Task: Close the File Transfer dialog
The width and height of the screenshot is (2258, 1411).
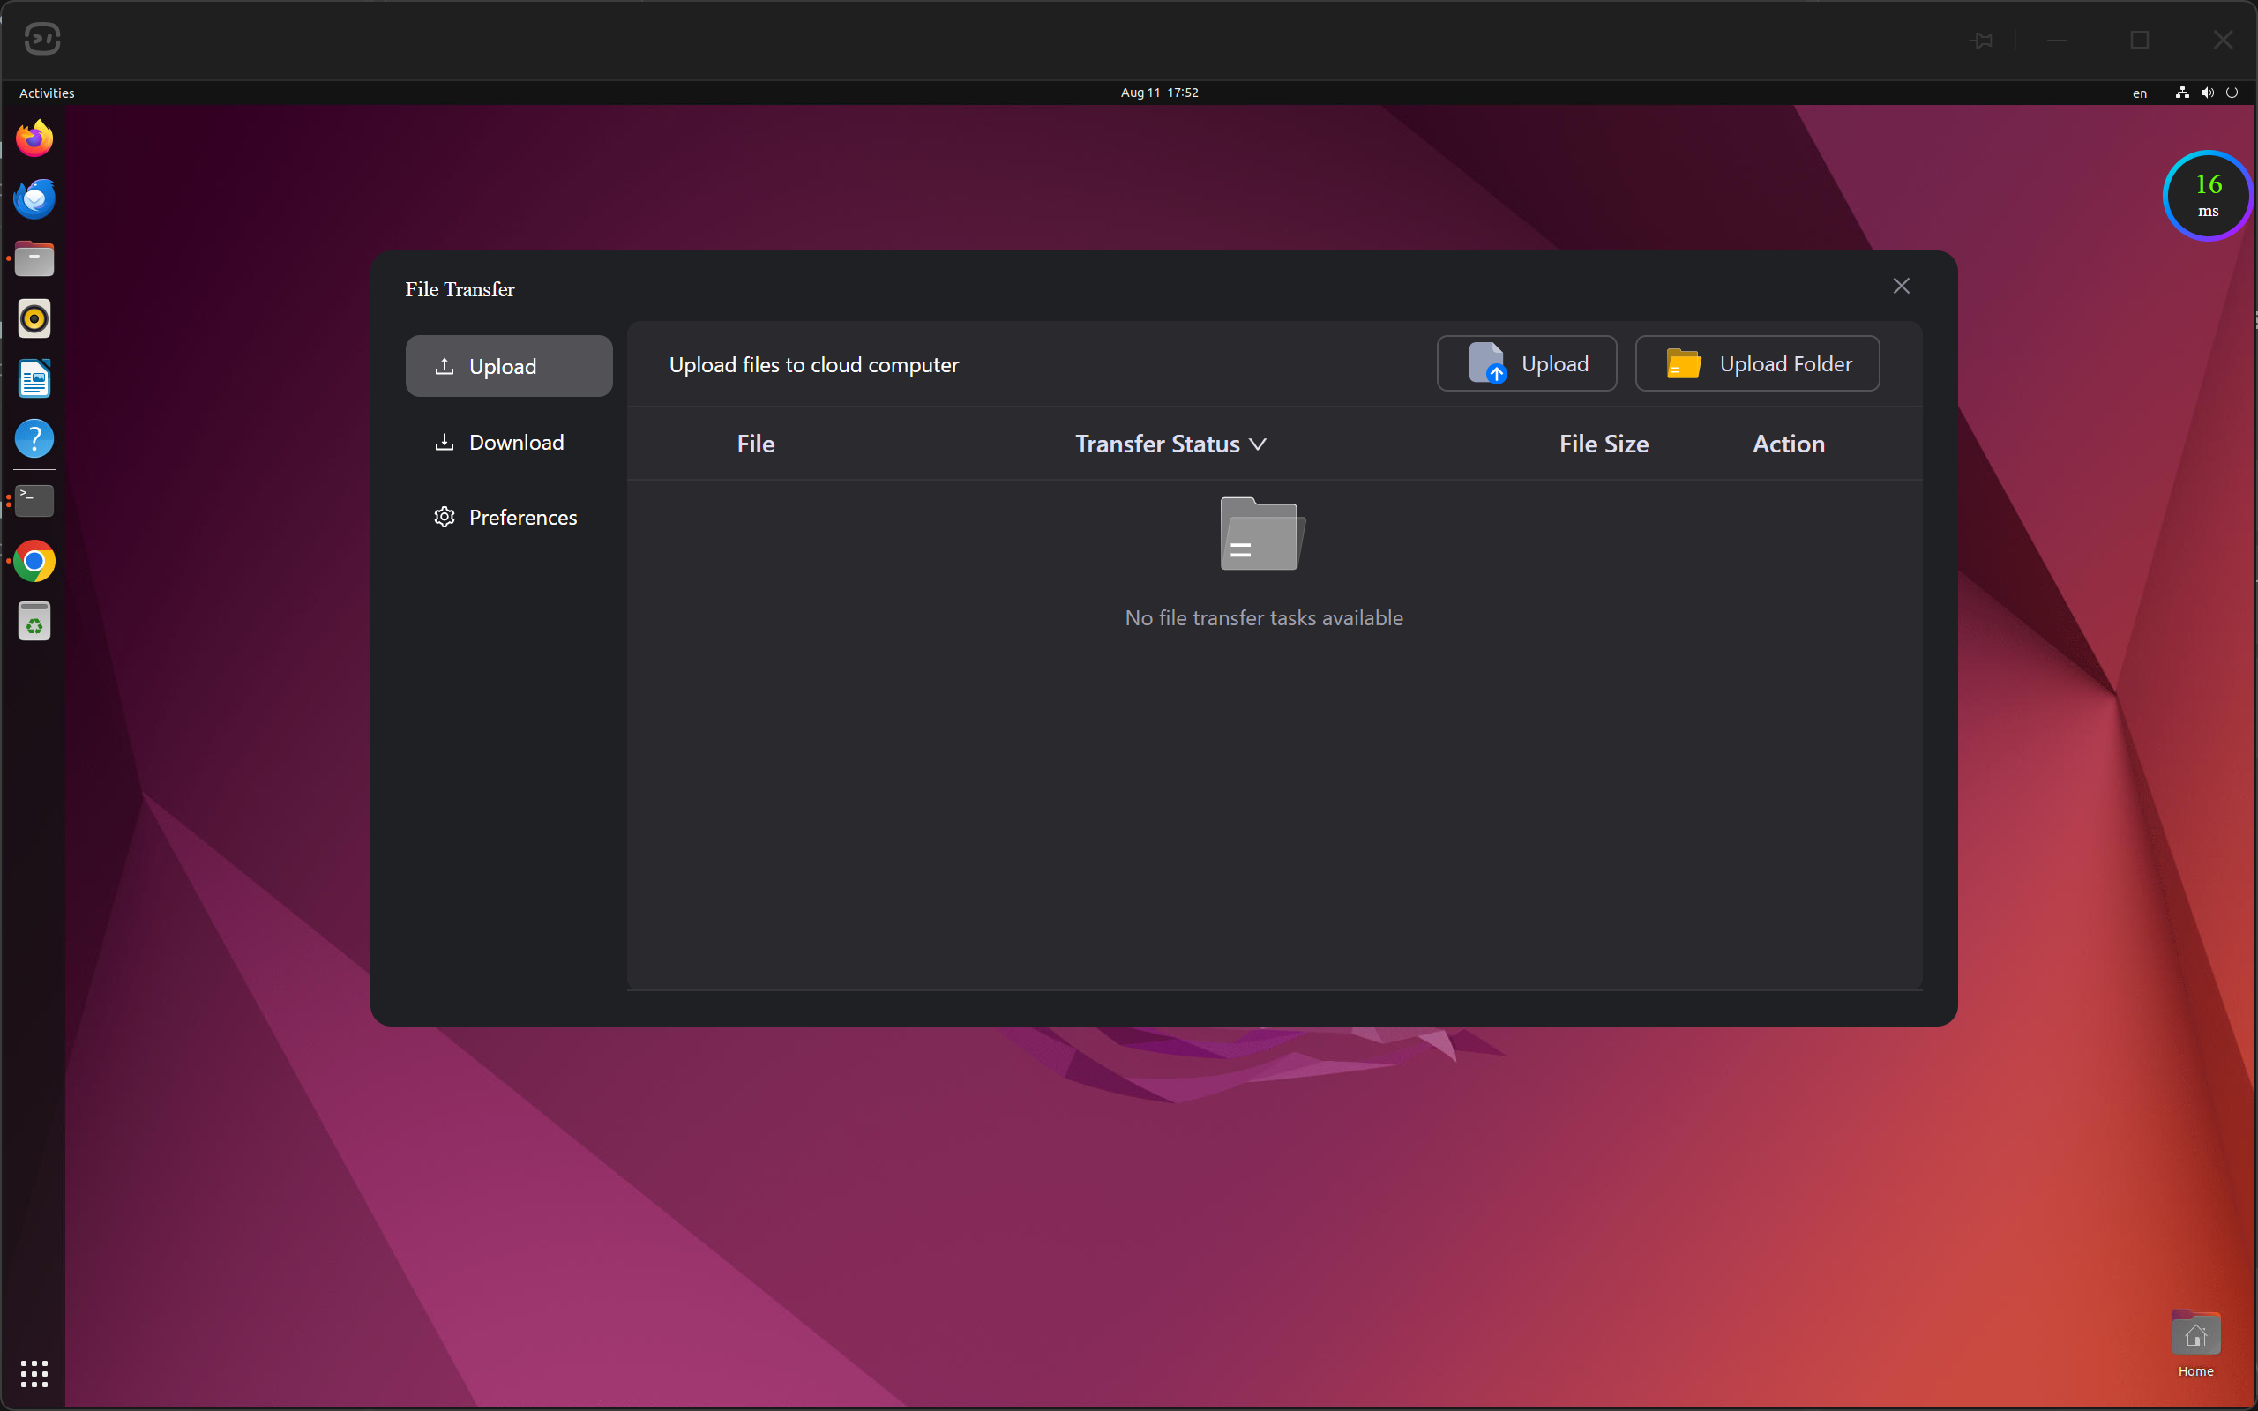Action: 1901,287
